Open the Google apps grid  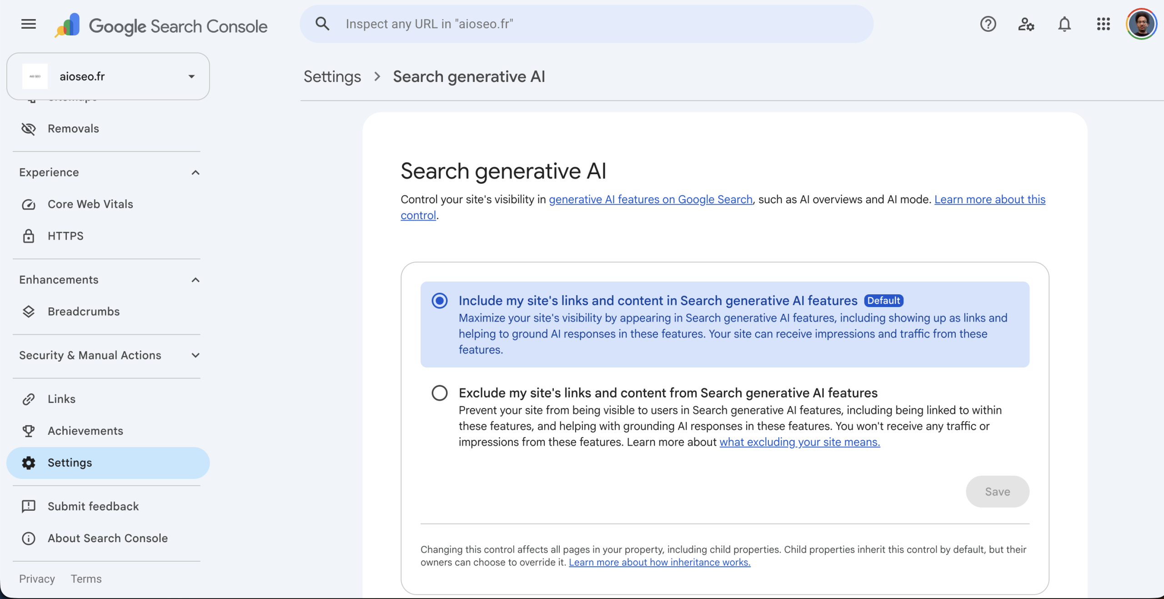[1104, 24]
